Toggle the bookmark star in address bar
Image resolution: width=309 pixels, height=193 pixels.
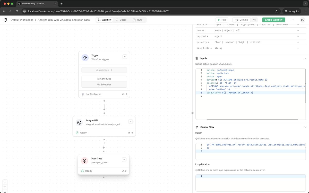tap(276, 11)
